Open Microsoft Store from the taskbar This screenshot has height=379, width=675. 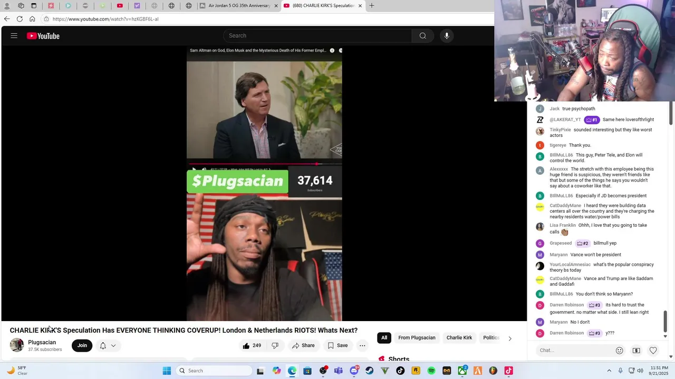click(x=307, y=371)
